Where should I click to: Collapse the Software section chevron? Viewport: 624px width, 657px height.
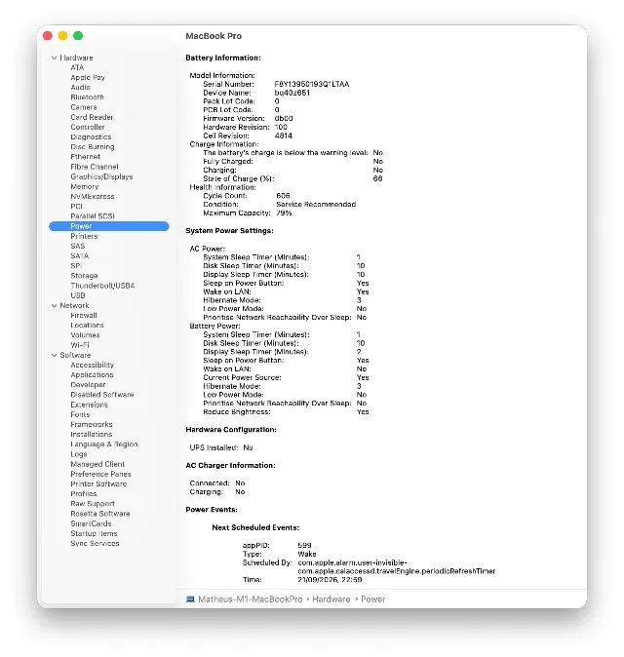54,356
